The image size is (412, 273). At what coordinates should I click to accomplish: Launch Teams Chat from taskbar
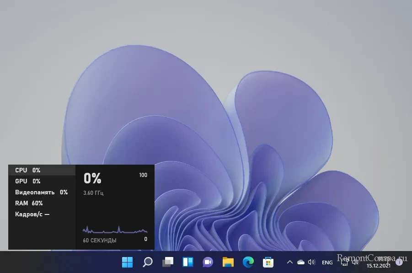(x=208, y=262)
